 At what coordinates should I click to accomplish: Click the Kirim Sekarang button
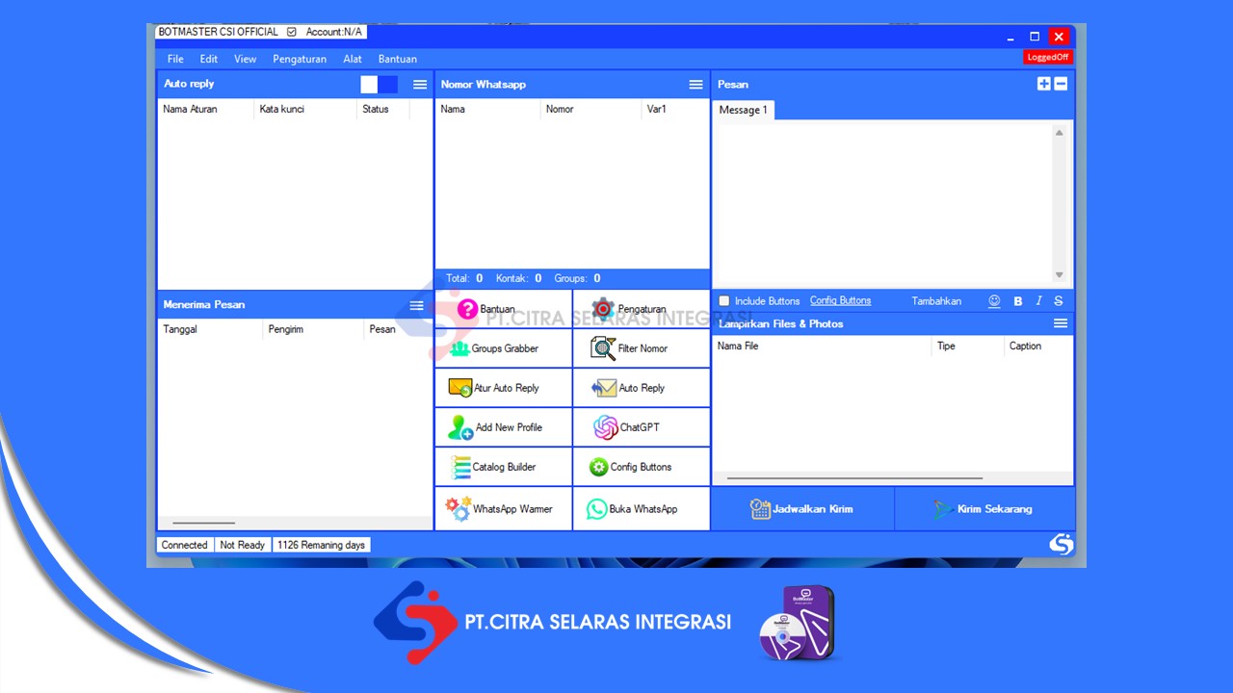click(984, 509)
